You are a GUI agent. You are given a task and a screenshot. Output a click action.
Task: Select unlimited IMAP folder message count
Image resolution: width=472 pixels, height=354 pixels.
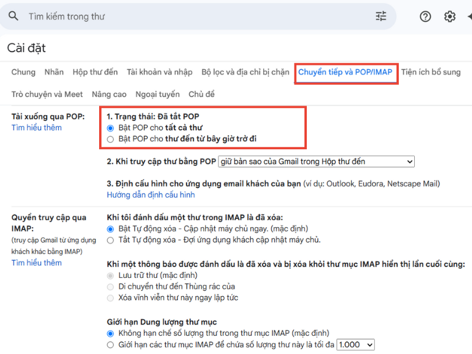[x=109, y=333]
